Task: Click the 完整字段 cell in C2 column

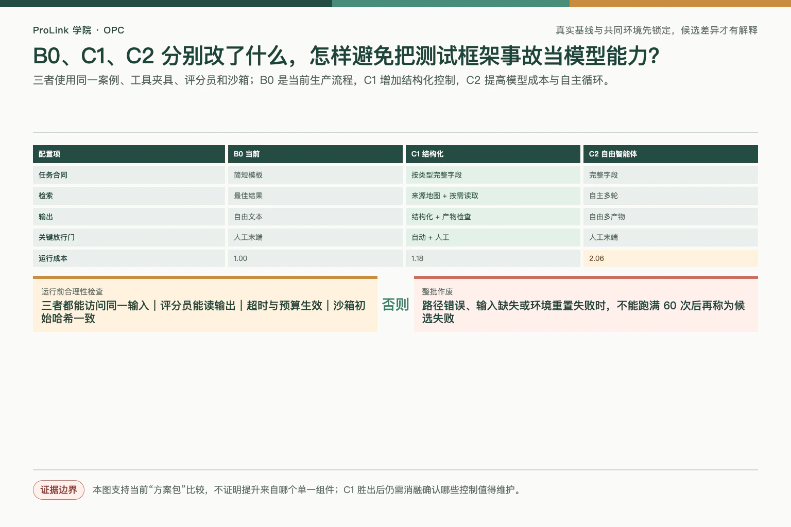Action: (670, 175)
